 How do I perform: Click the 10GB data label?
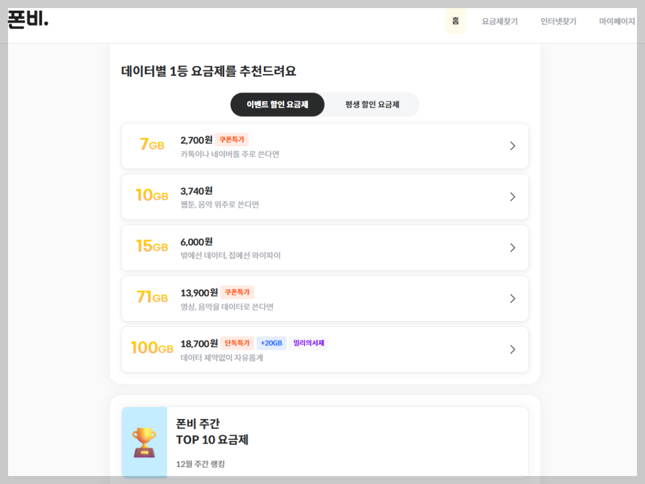pos(152,195)
